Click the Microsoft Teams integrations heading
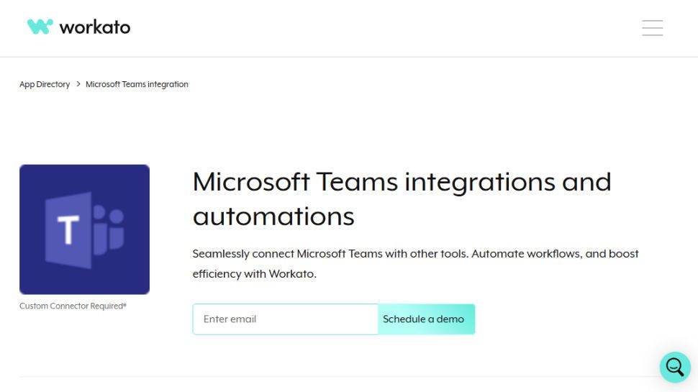Screen dimensions: 698x392 402,181
